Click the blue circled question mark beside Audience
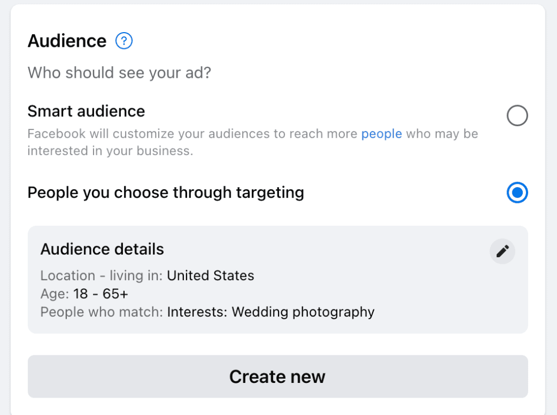Screen dimensions: 557x415 (123, 41)
